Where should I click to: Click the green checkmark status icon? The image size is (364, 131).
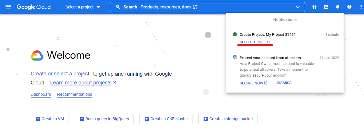[x=235, y=34]
